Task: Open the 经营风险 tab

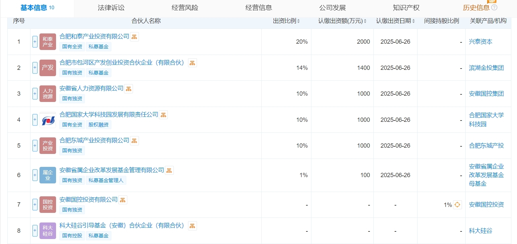Action: pos(185,8)
